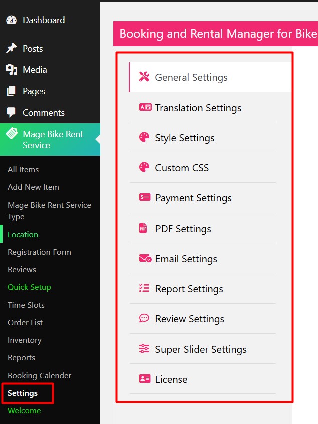Image resolution: width=318 pixels, height=424 pixels.
Task: Click the envelope icon for Email Settings
Action: tap(145, 258)
